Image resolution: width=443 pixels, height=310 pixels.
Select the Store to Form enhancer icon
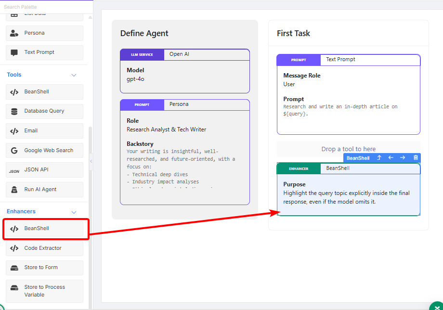[x=14, y=268]
